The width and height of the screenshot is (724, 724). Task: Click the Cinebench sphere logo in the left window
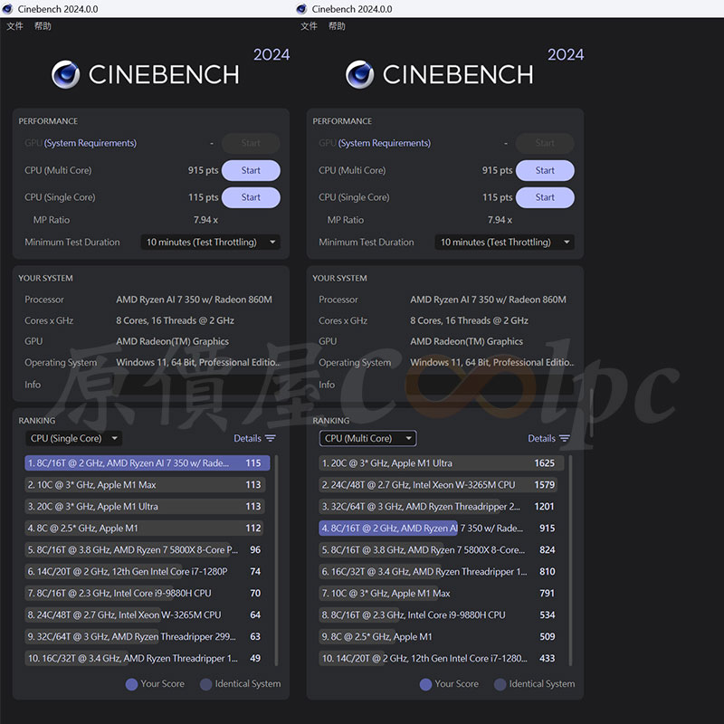tap(65, 74)
